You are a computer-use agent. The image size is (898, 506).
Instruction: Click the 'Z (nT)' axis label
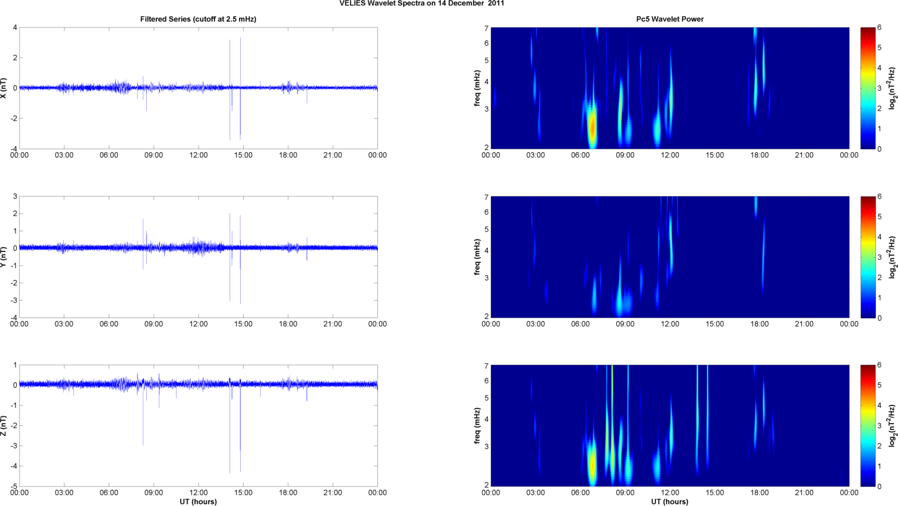click(4, 426)
